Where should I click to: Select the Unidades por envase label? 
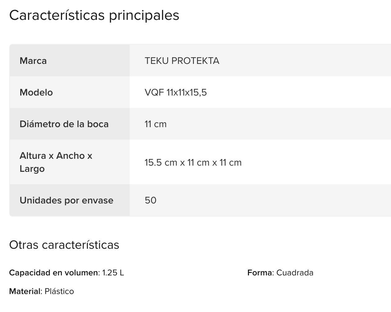click(x=66, y=200)
